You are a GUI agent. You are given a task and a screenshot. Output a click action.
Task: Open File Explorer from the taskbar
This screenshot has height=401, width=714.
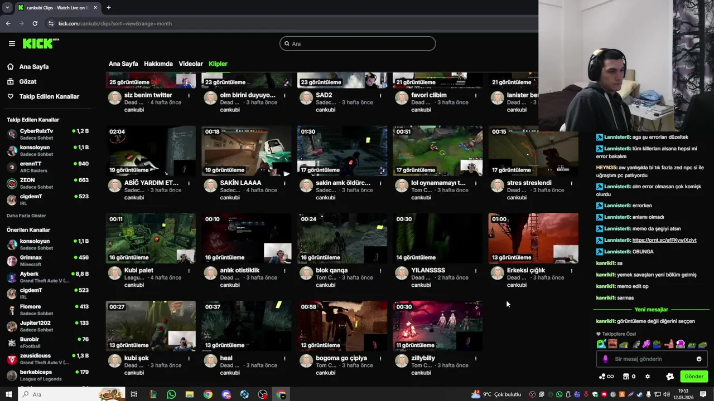pos(189,394)
